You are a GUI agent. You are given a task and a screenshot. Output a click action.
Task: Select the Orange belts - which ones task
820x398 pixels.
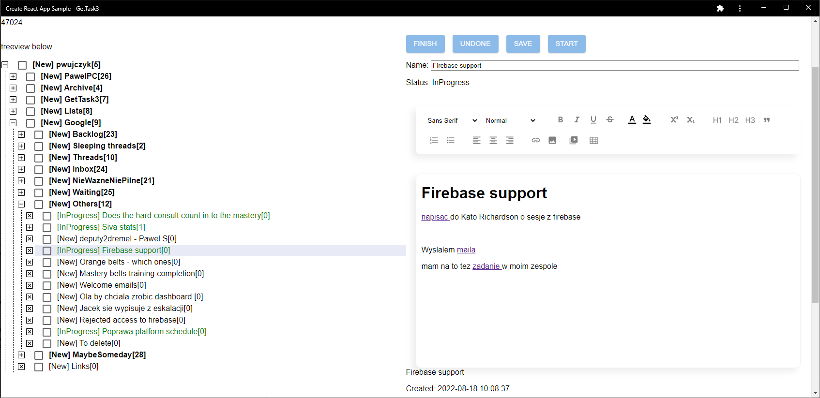point(118,262)
